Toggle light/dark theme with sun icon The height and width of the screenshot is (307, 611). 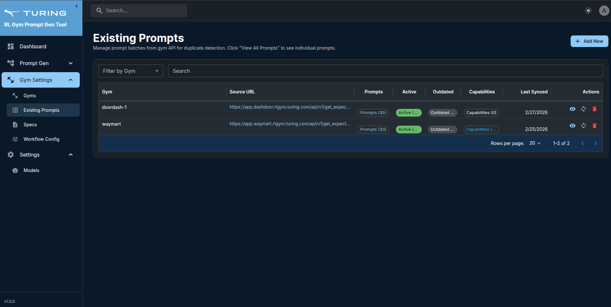point(588,11)
